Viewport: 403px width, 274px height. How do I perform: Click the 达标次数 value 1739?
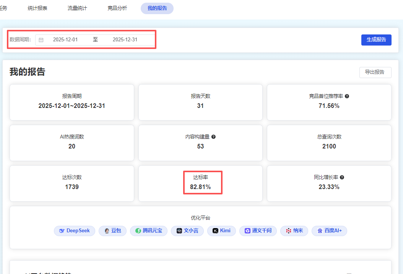pyautogui.click(x=72, y=187)
